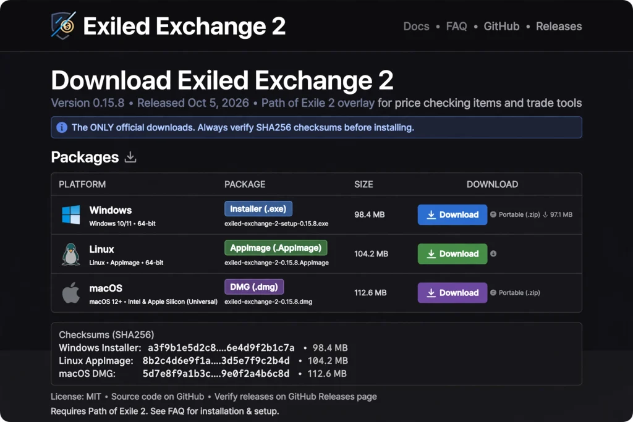Click the 112.6 MB size in macOS row

pos(371,293)
